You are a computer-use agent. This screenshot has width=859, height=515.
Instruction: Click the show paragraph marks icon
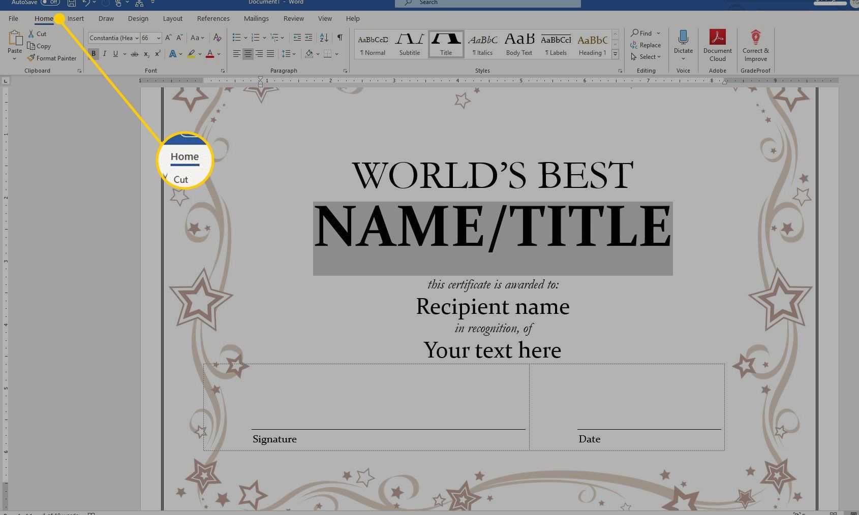tap(340, 38)
